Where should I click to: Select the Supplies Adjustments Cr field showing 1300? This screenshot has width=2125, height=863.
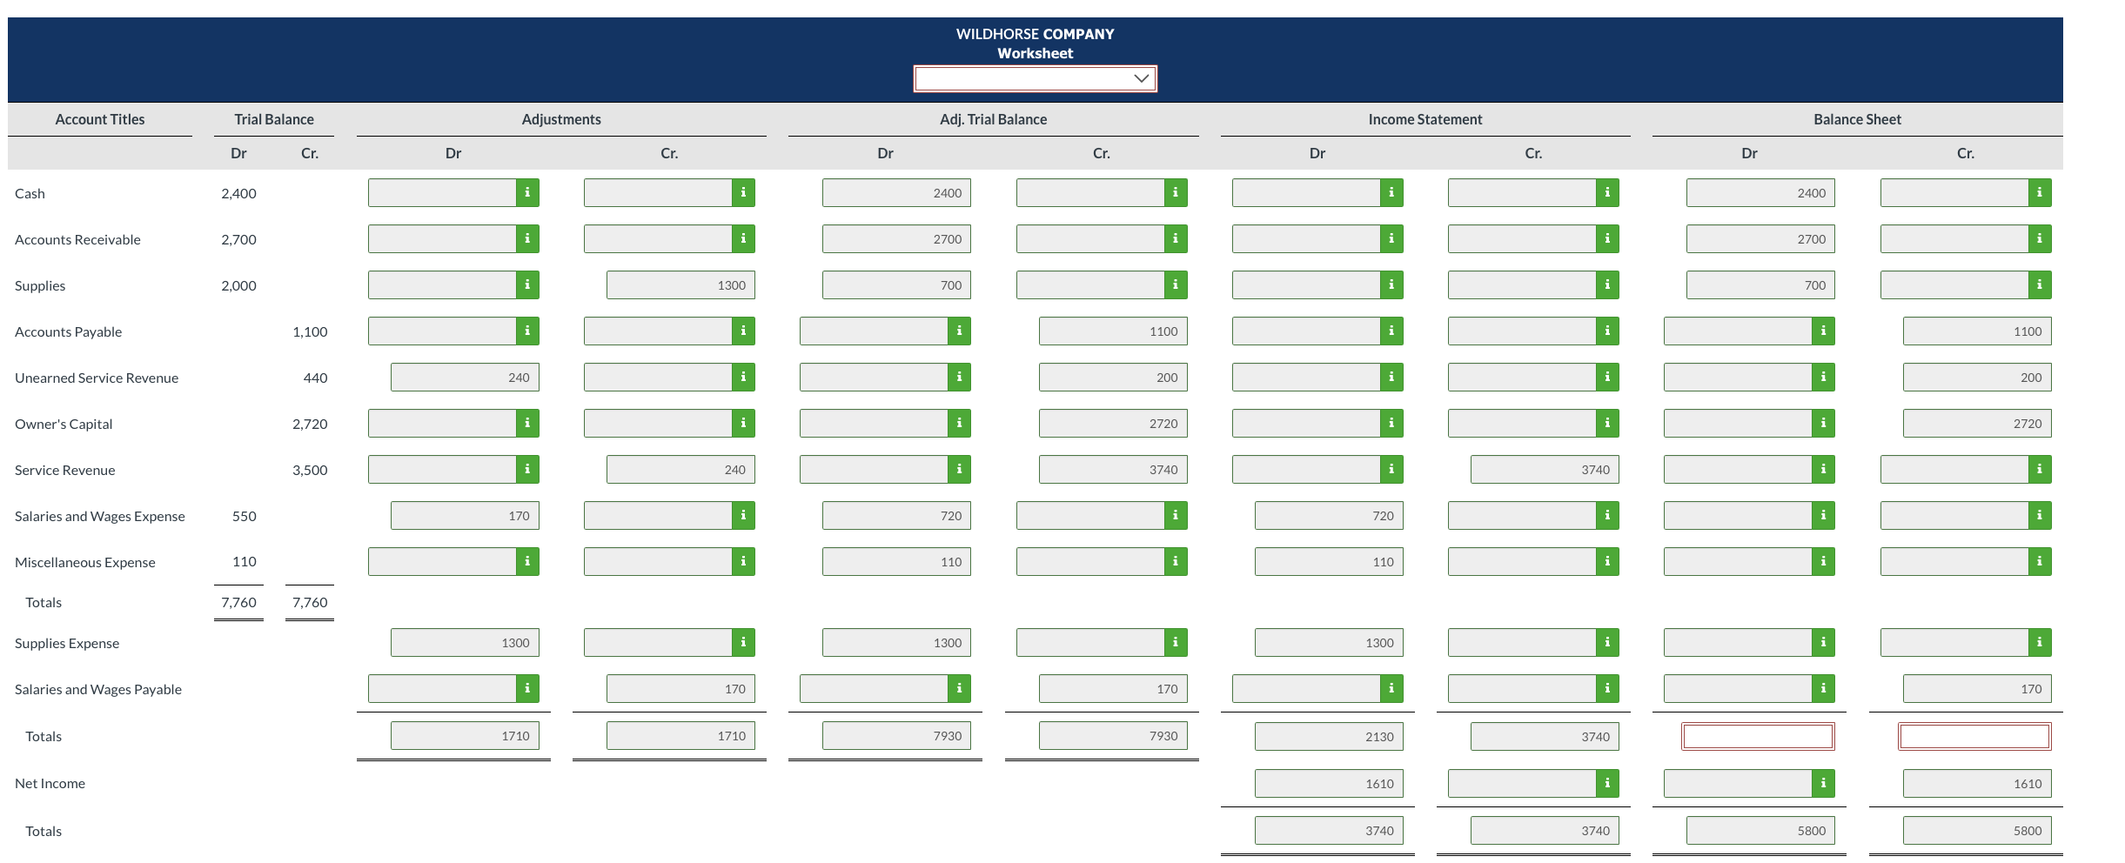pos(680,284)
